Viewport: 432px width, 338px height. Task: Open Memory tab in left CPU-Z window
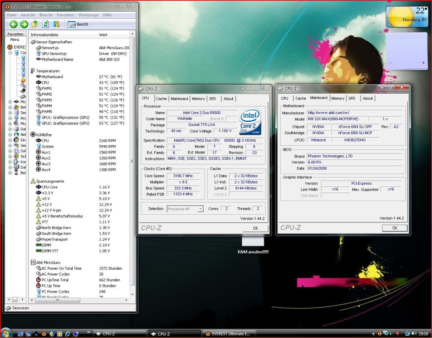(x=198, y=99)
